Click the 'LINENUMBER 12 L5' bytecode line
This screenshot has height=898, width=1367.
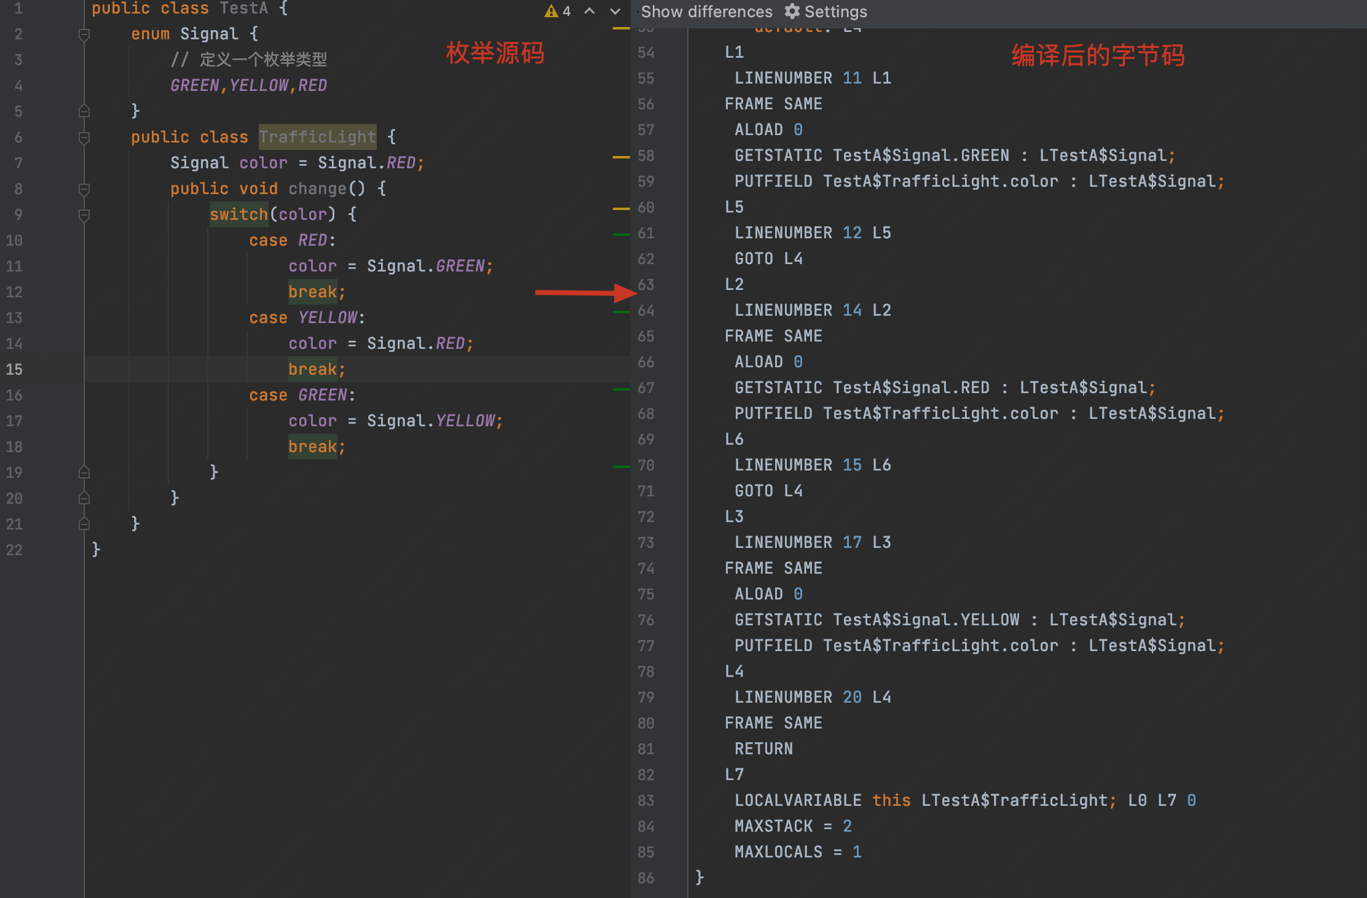(x=813, y=233)
